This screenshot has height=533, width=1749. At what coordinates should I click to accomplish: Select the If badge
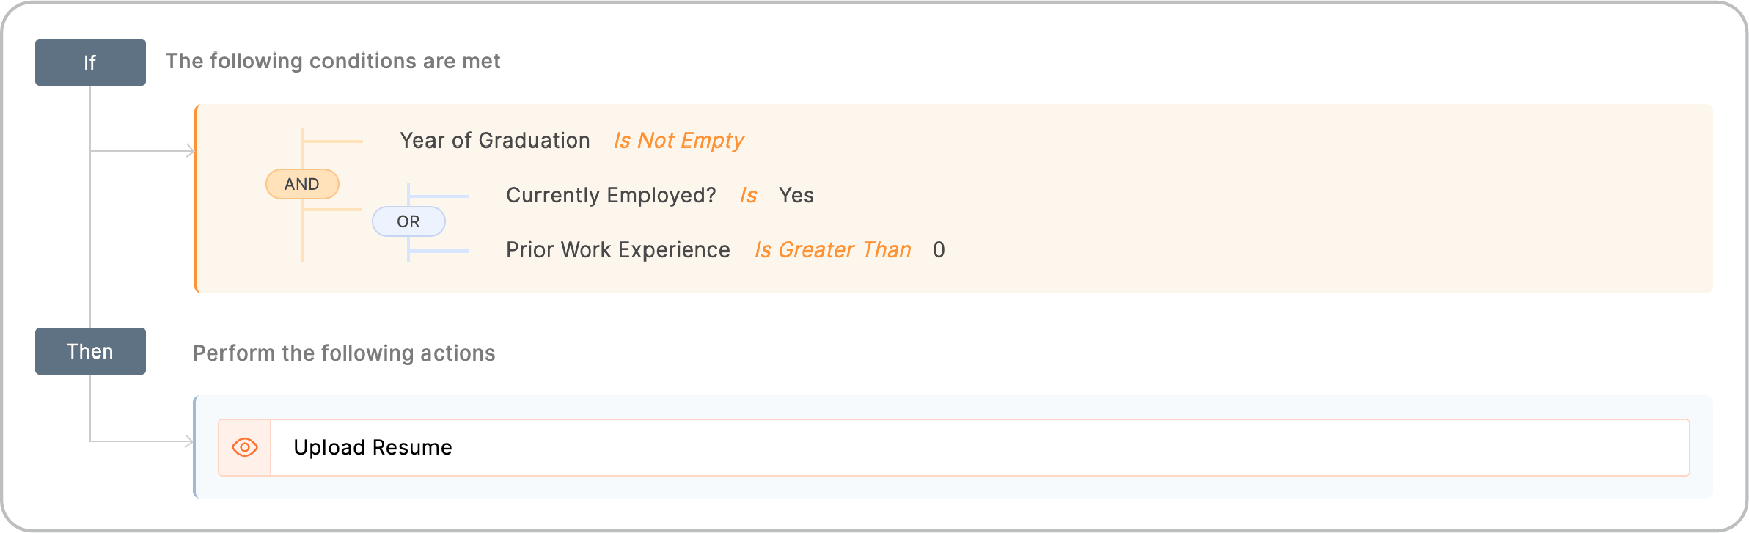click(x=90, y=62)
